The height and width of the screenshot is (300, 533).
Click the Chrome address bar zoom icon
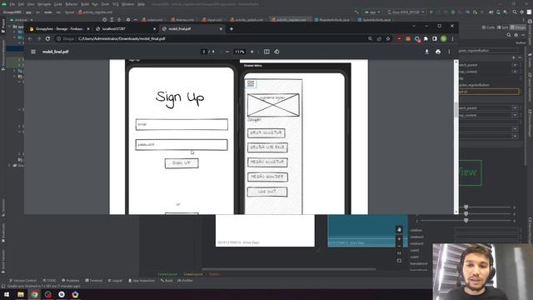point(370,39)
